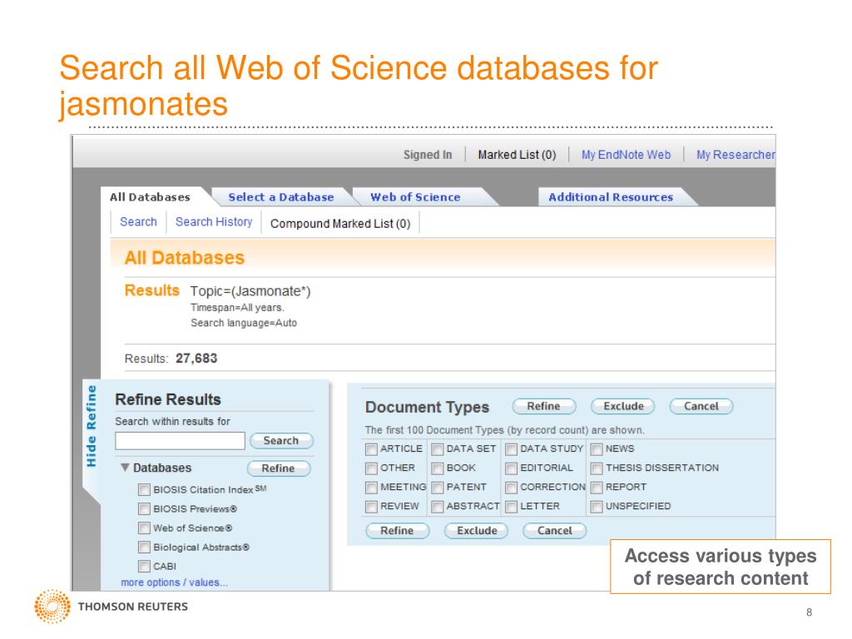Viewport: 852px width, 639px height.
Task: Open the Search History sub-tab
Action: point(214,222)
